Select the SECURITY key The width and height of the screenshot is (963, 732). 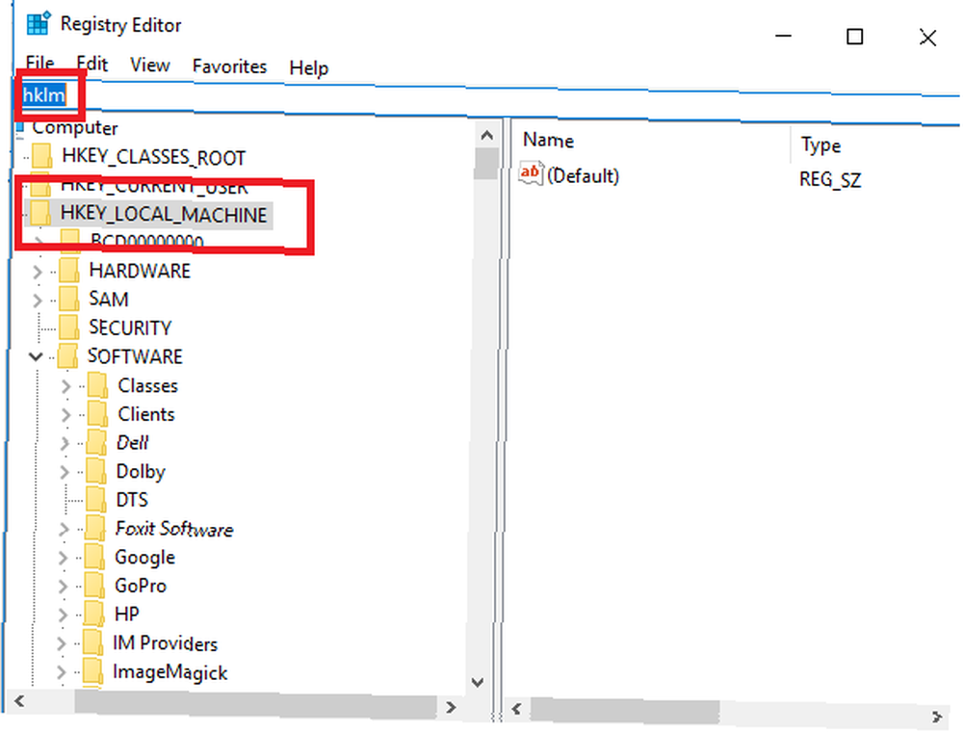coord(130,327)
